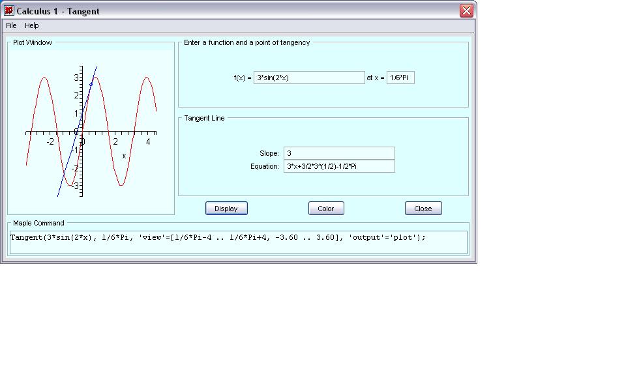This screenshot has width=626, height=391.
Task: Select the Slope result field
Action: coord(339,153)
